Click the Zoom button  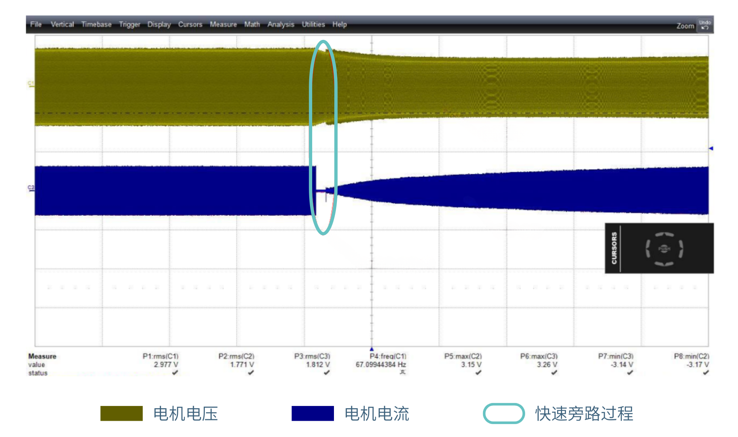coord(685,26)
